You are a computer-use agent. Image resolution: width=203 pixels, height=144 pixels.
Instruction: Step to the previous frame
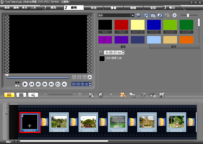click(x=38, y=84)
